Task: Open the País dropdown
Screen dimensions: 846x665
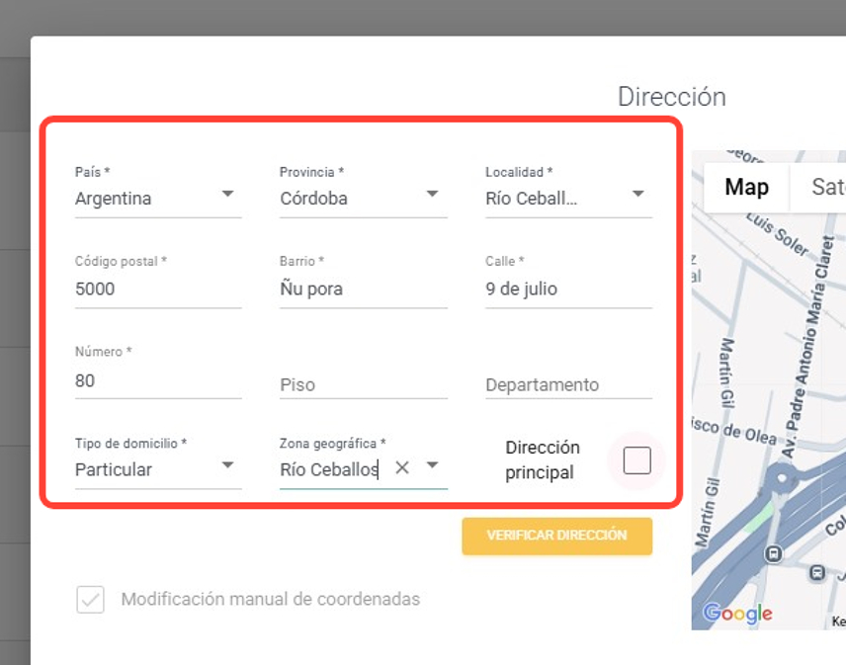Action: pyautogui.click(x=227, y=195)
